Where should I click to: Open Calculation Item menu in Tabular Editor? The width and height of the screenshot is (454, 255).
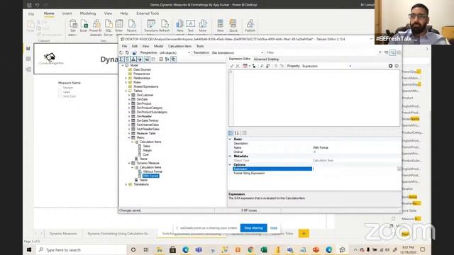[179, 46]
